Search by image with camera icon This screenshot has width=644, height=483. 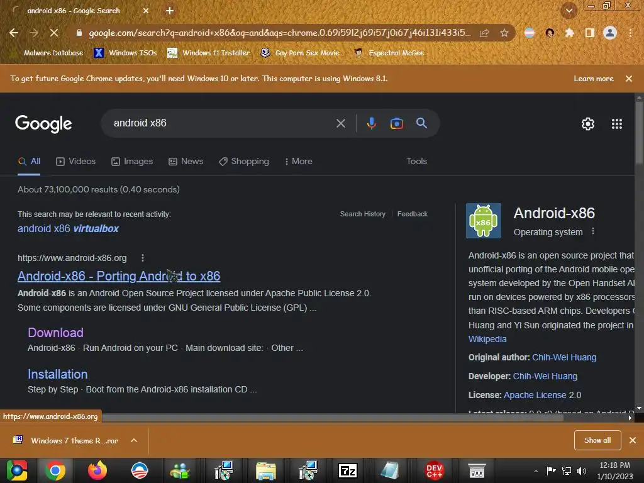pos(396,123)
